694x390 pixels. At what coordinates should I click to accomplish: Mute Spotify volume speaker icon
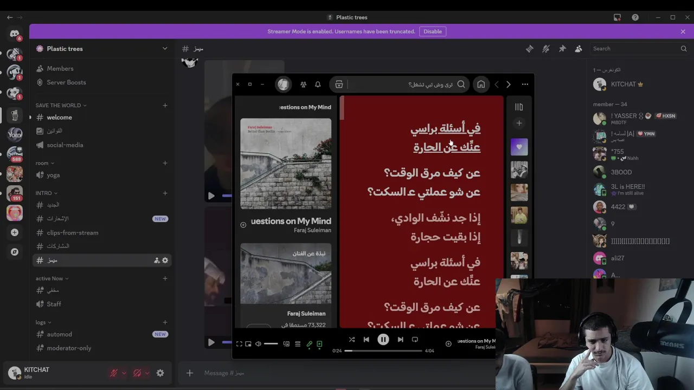pyautogui.click(x=258, y=344)
